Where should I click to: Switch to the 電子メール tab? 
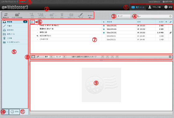point(138,7)
